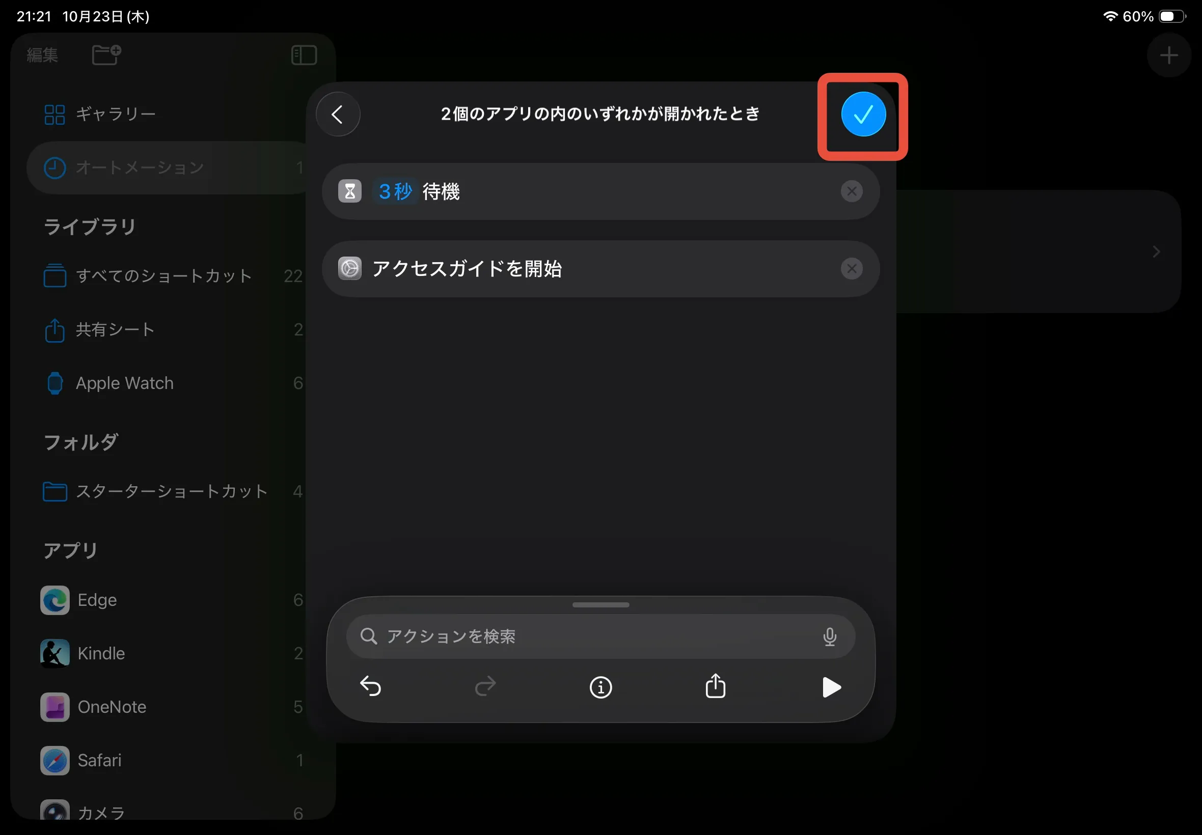Confirm automation with blue checkmark button
The image size is (1202, 835).
(863, 115)
